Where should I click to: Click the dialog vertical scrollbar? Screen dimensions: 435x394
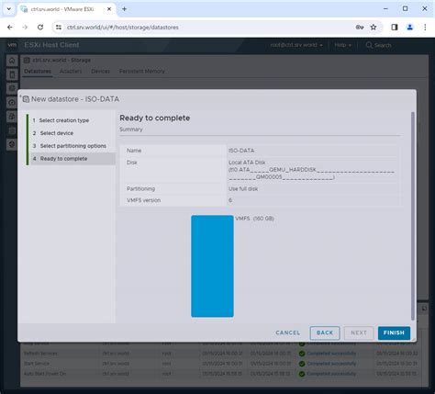tap(413, 216)
